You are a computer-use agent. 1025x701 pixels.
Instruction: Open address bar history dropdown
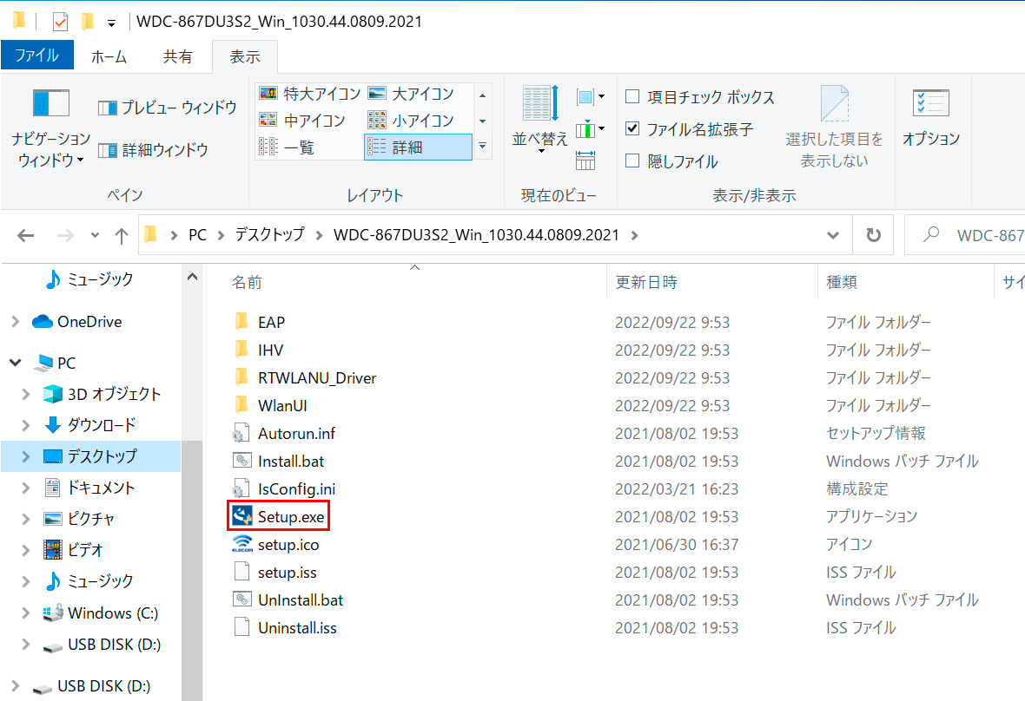(833, 235)
